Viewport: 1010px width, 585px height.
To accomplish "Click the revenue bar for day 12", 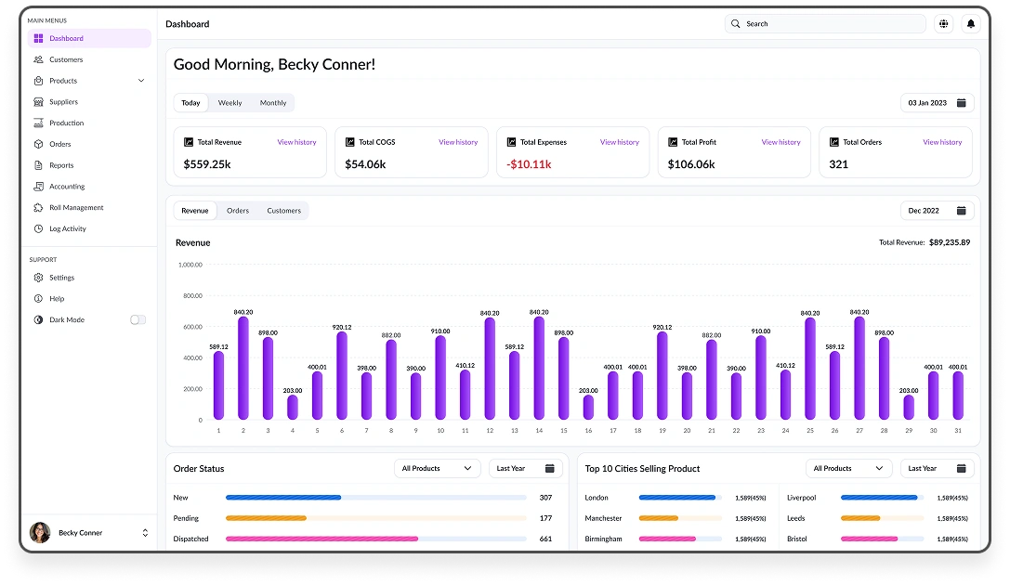I will [491, 369].
